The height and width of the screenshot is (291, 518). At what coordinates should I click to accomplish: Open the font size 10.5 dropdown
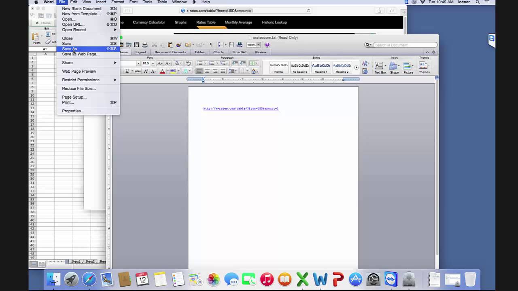click(x=153, y=63)
